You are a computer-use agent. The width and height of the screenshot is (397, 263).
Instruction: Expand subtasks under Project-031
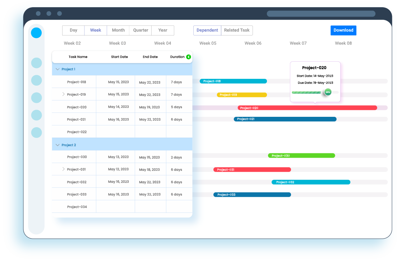pyautogui.click(x=64, y=169)
